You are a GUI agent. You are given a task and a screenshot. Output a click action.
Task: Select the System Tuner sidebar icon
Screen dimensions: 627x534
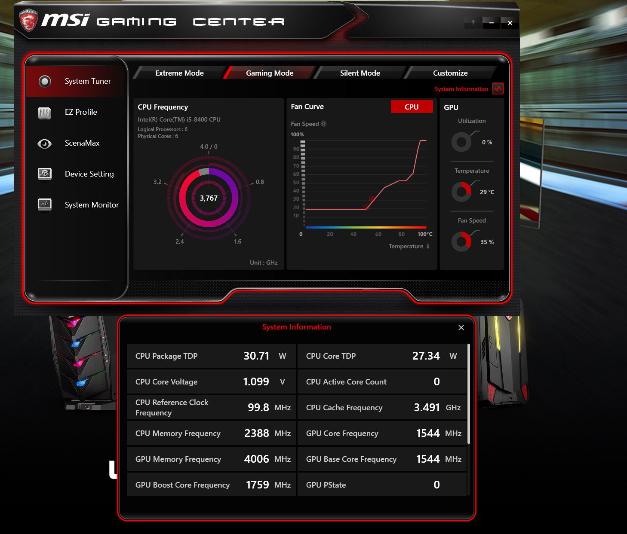point(45,81)
